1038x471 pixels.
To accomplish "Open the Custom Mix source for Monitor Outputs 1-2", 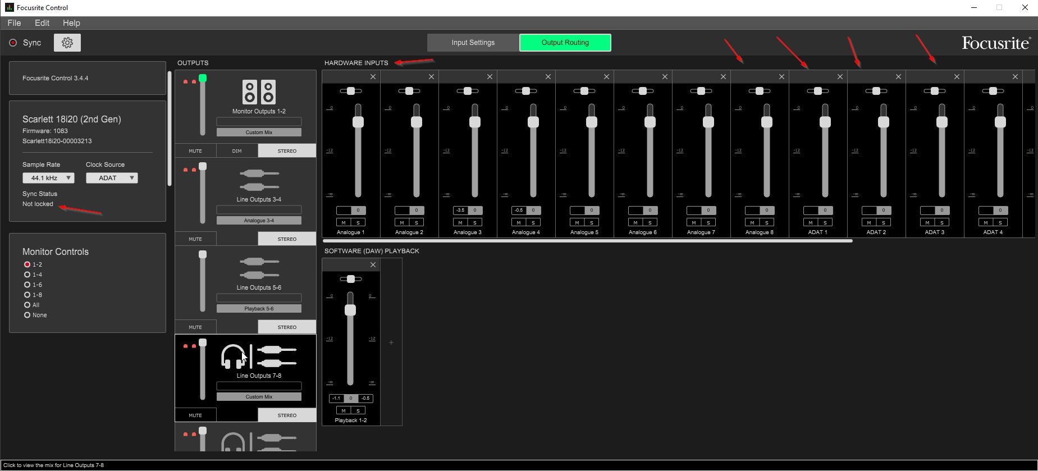I will pyautogui.click(x=259, y=132).
